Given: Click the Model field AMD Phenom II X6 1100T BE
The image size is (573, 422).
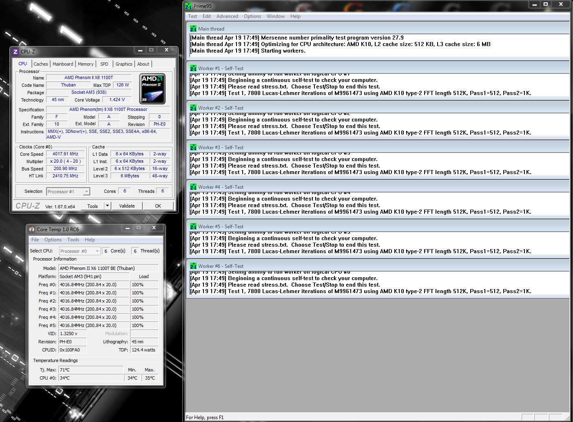Looking at the screenshot, I should coord(108,268).
